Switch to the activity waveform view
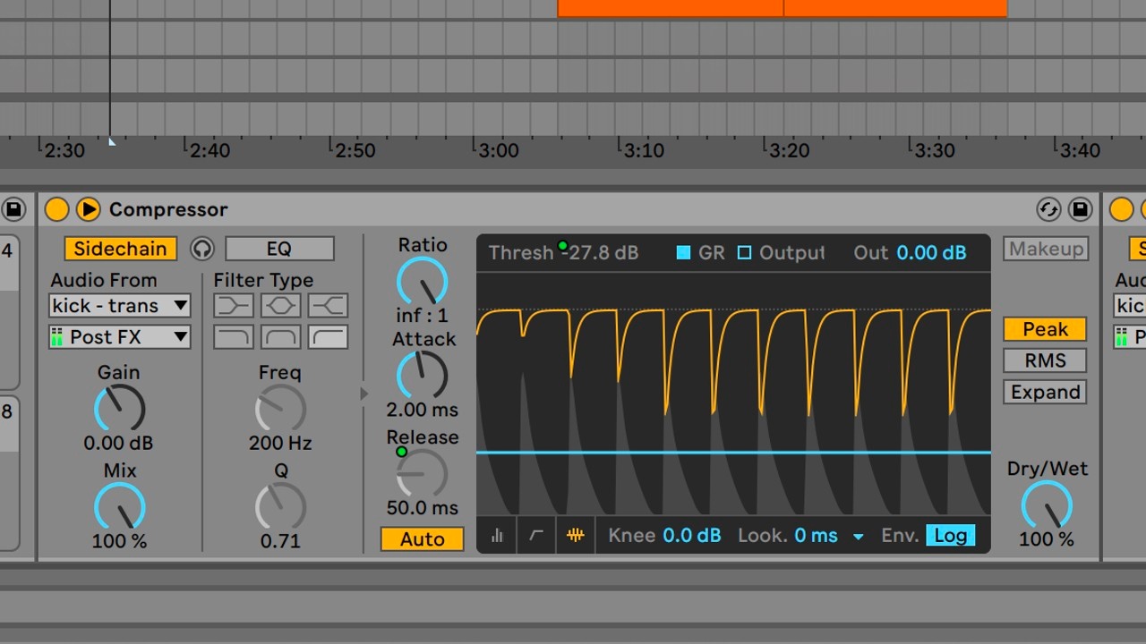The height and width of the screenshot is (644, 1146). [x=576, y=536]
